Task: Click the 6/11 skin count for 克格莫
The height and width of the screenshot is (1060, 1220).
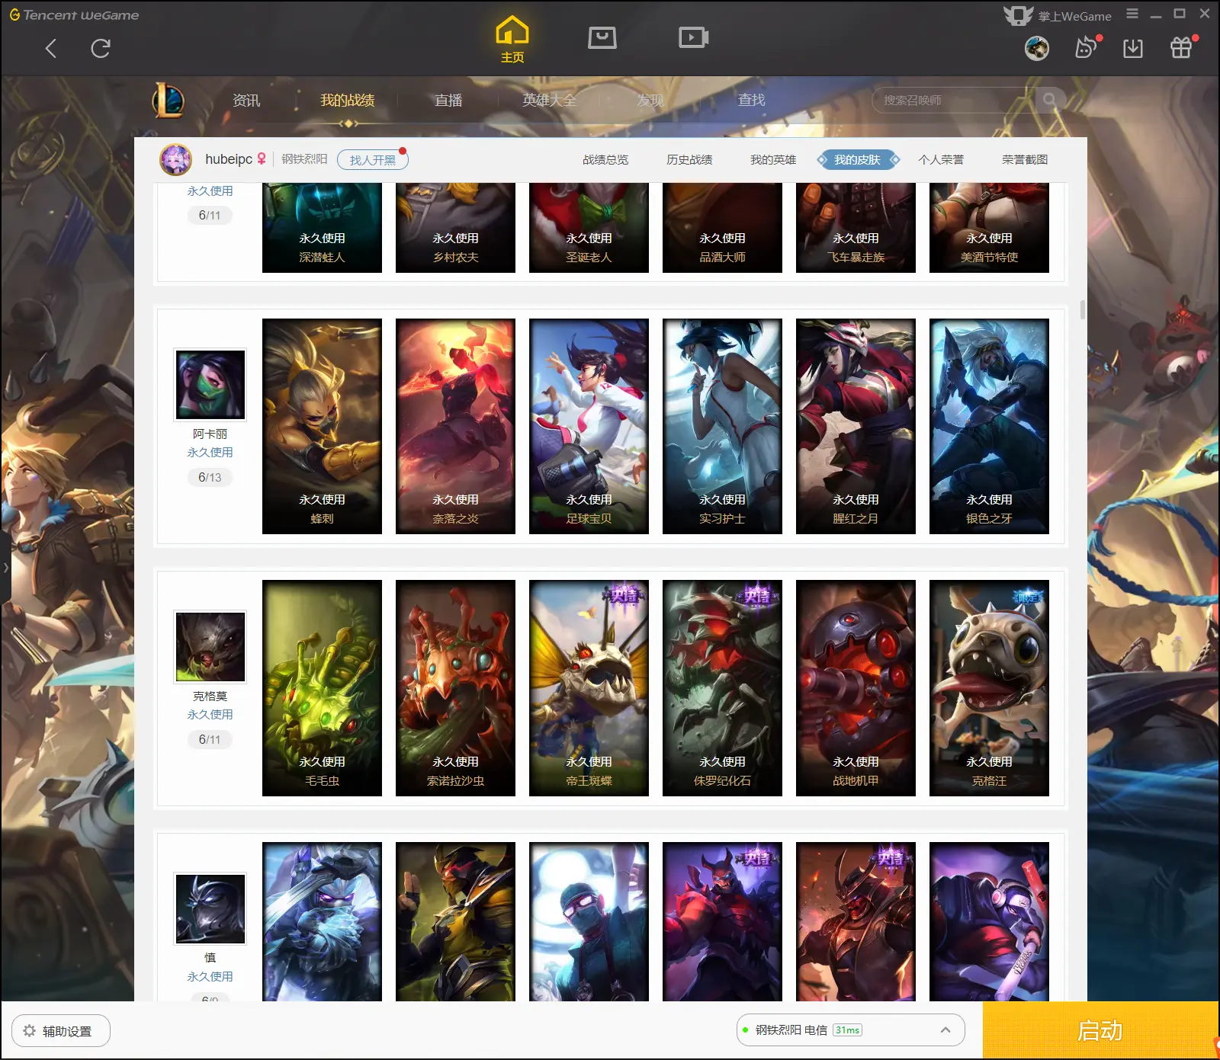Action: tap(210, 739)
